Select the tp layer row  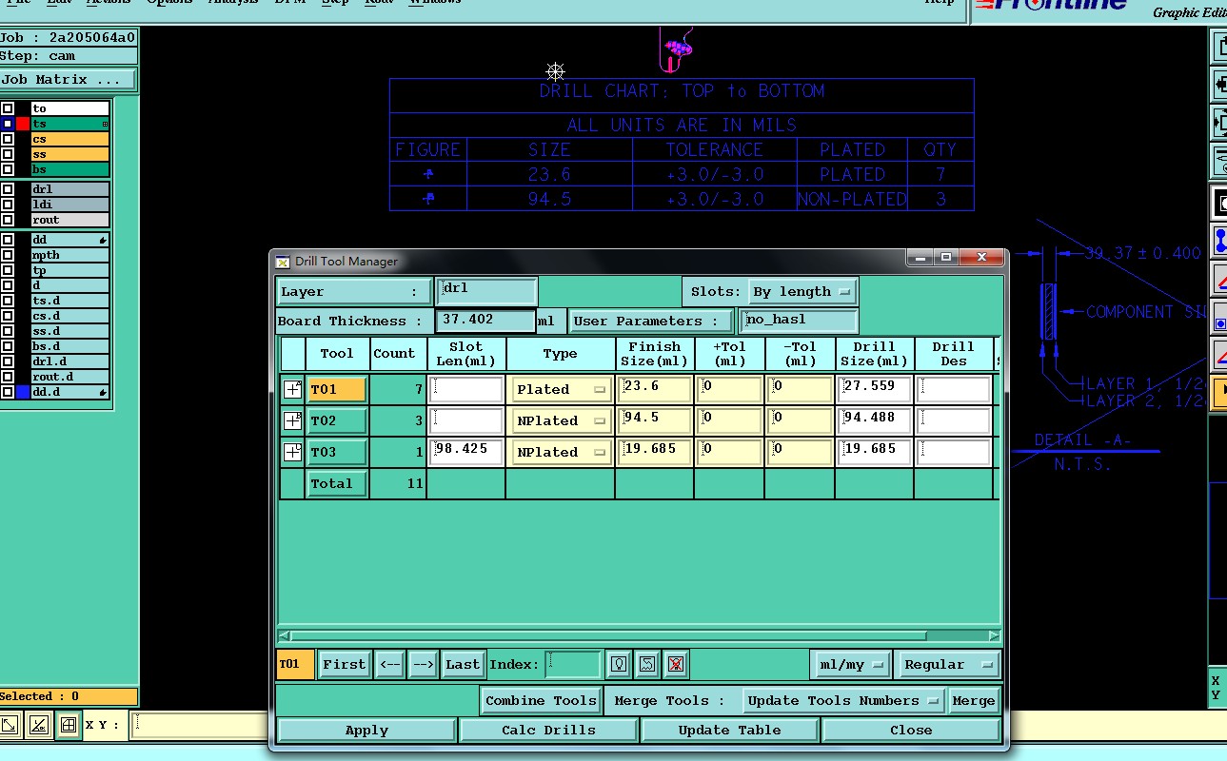point(69,270)
